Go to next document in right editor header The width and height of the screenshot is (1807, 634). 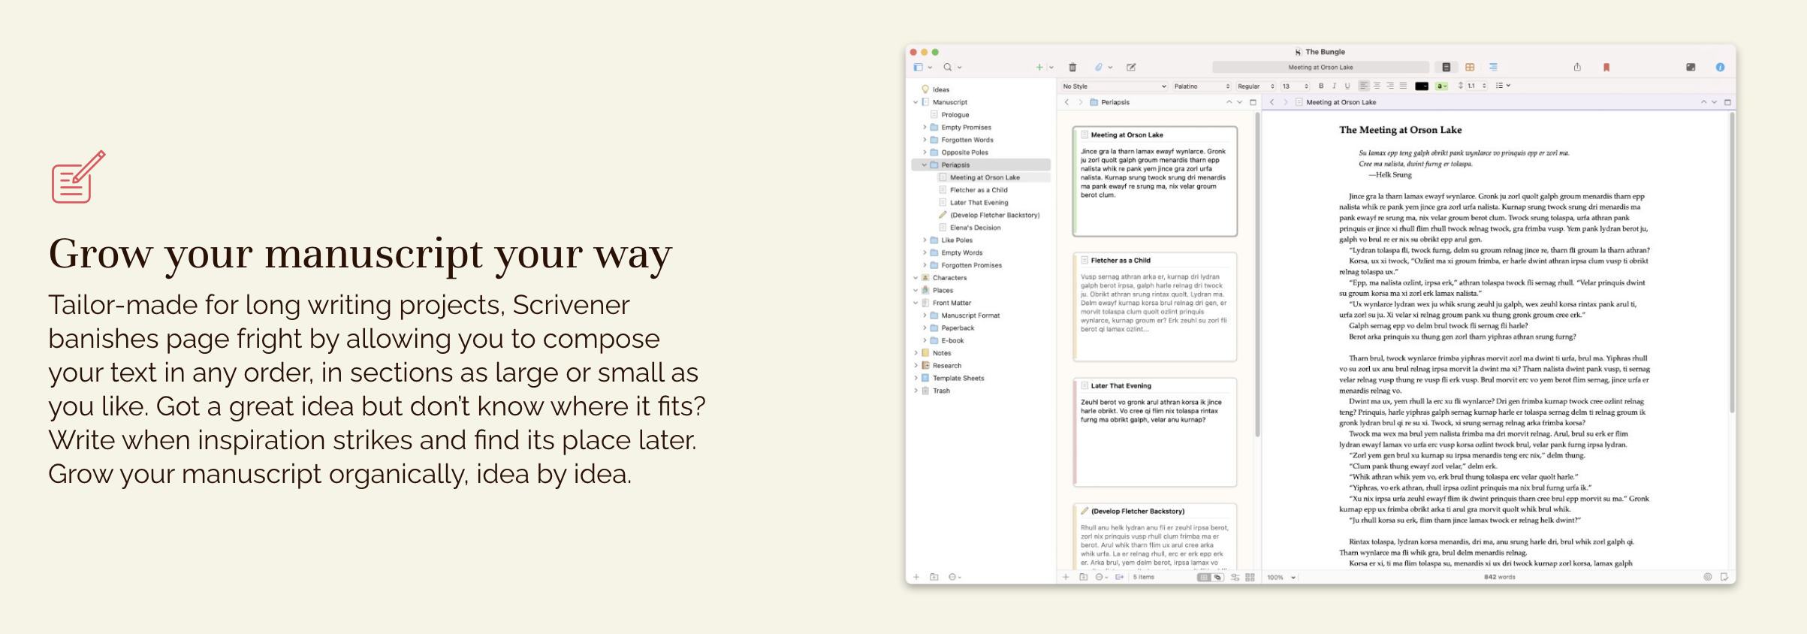pyautogui.click(x=1714, y=102)
